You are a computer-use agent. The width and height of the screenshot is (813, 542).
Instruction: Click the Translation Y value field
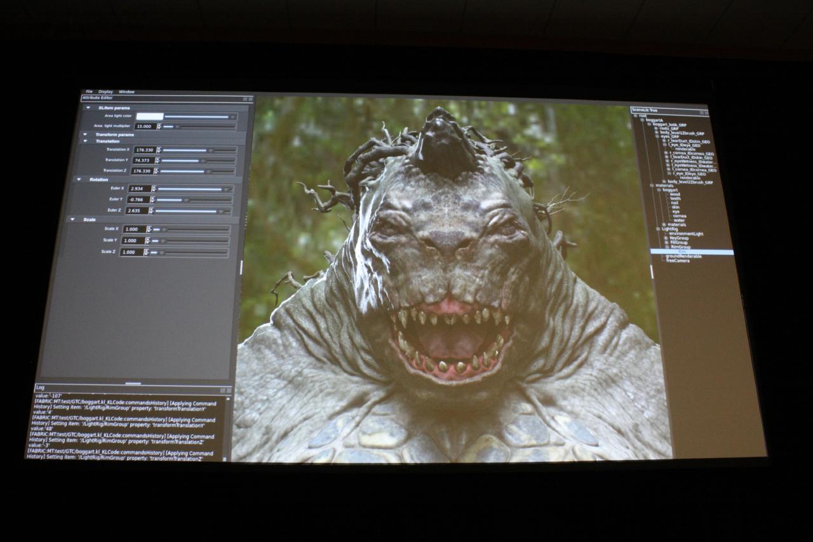pyautogui.click(x=144, y=160)
